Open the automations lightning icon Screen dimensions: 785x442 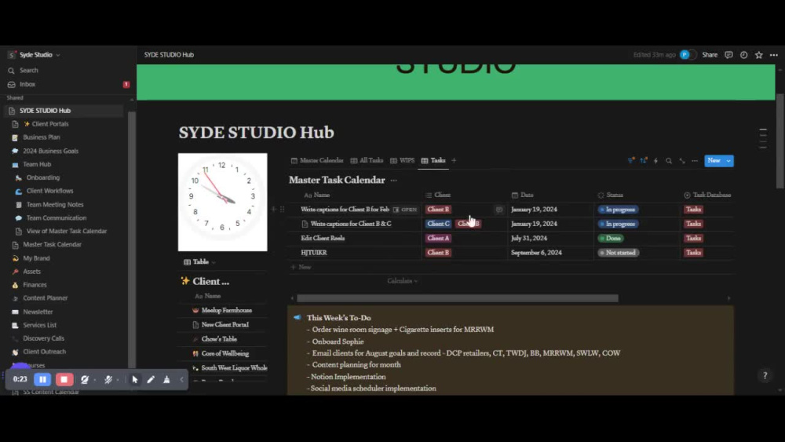tap(655, 161)
